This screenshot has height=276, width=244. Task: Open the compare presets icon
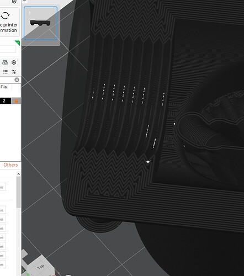[5, 62]
